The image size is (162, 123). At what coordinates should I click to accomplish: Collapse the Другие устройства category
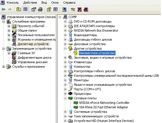(x=65, y=49)
